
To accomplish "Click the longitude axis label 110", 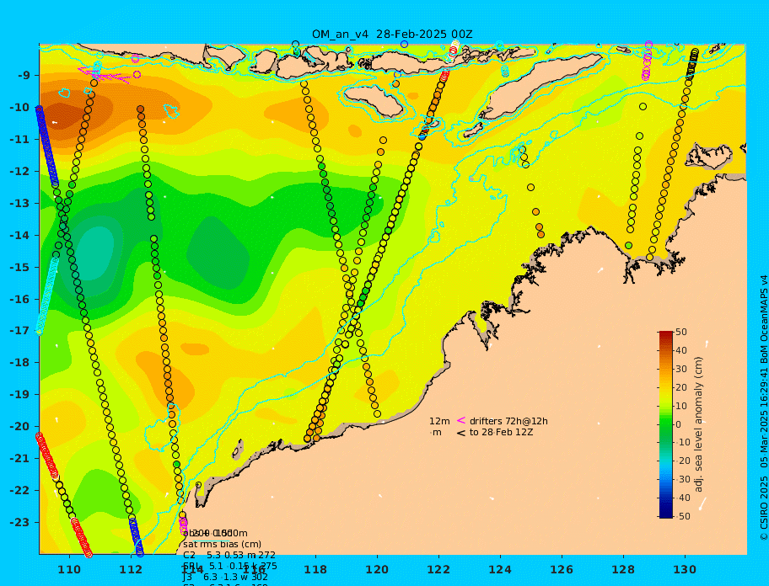I will click(70, 570).
